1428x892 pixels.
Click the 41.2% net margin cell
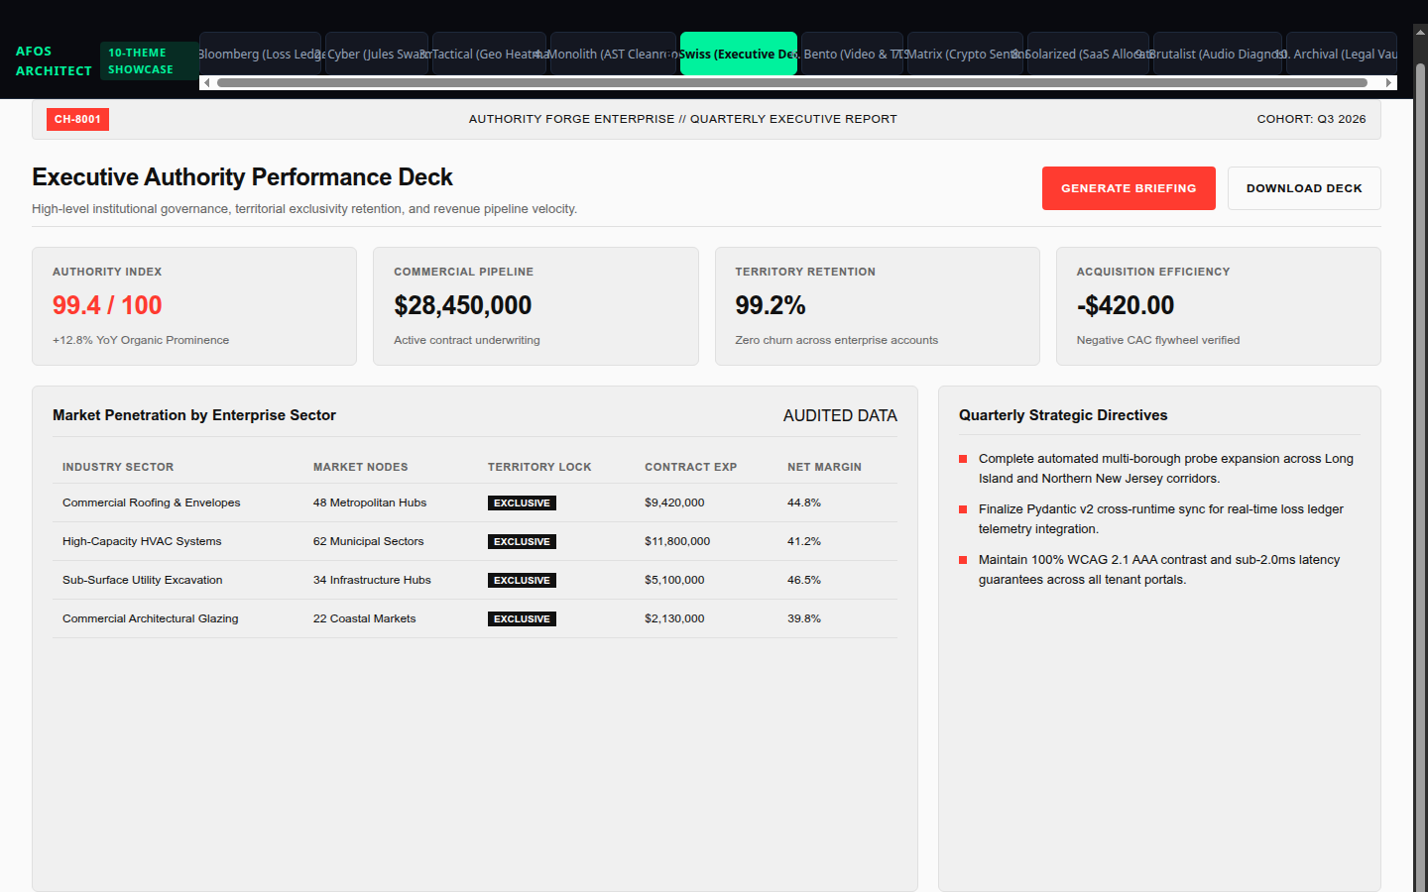click(x=804, y=541)
